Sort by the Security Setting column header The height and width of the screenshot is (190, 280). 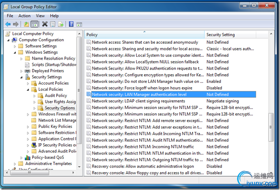coord(230,35)
